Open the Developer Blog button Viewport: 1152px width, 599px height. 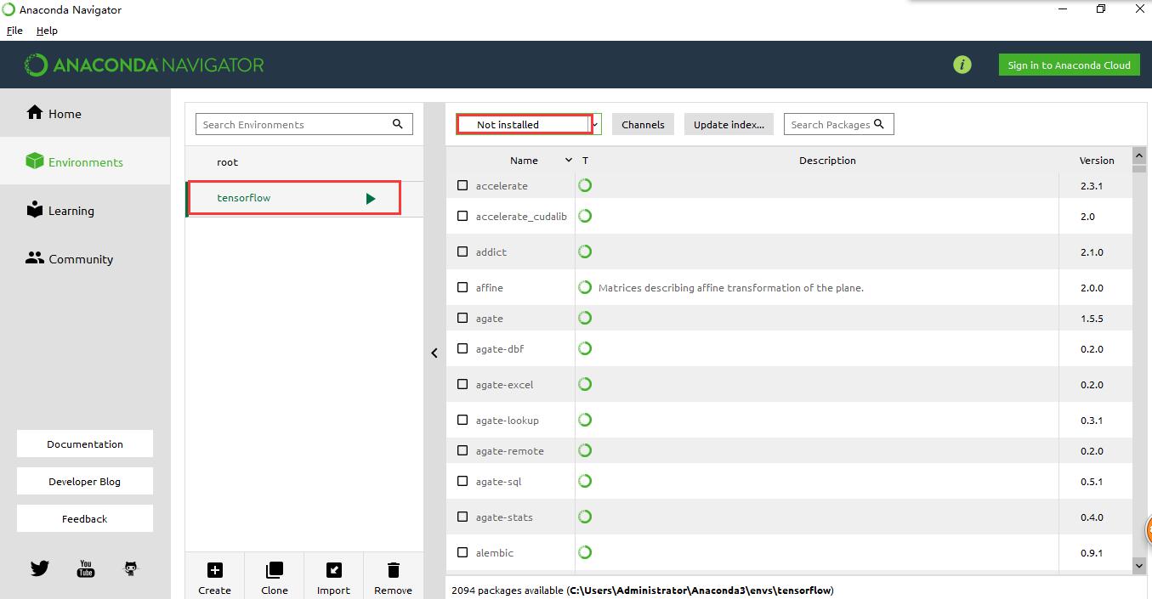[85, 481]
